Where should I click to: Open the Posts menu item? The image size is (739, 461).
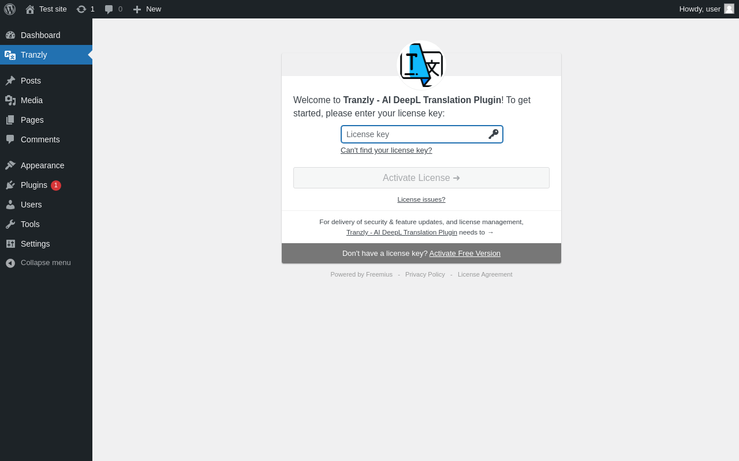click(46, 81)
